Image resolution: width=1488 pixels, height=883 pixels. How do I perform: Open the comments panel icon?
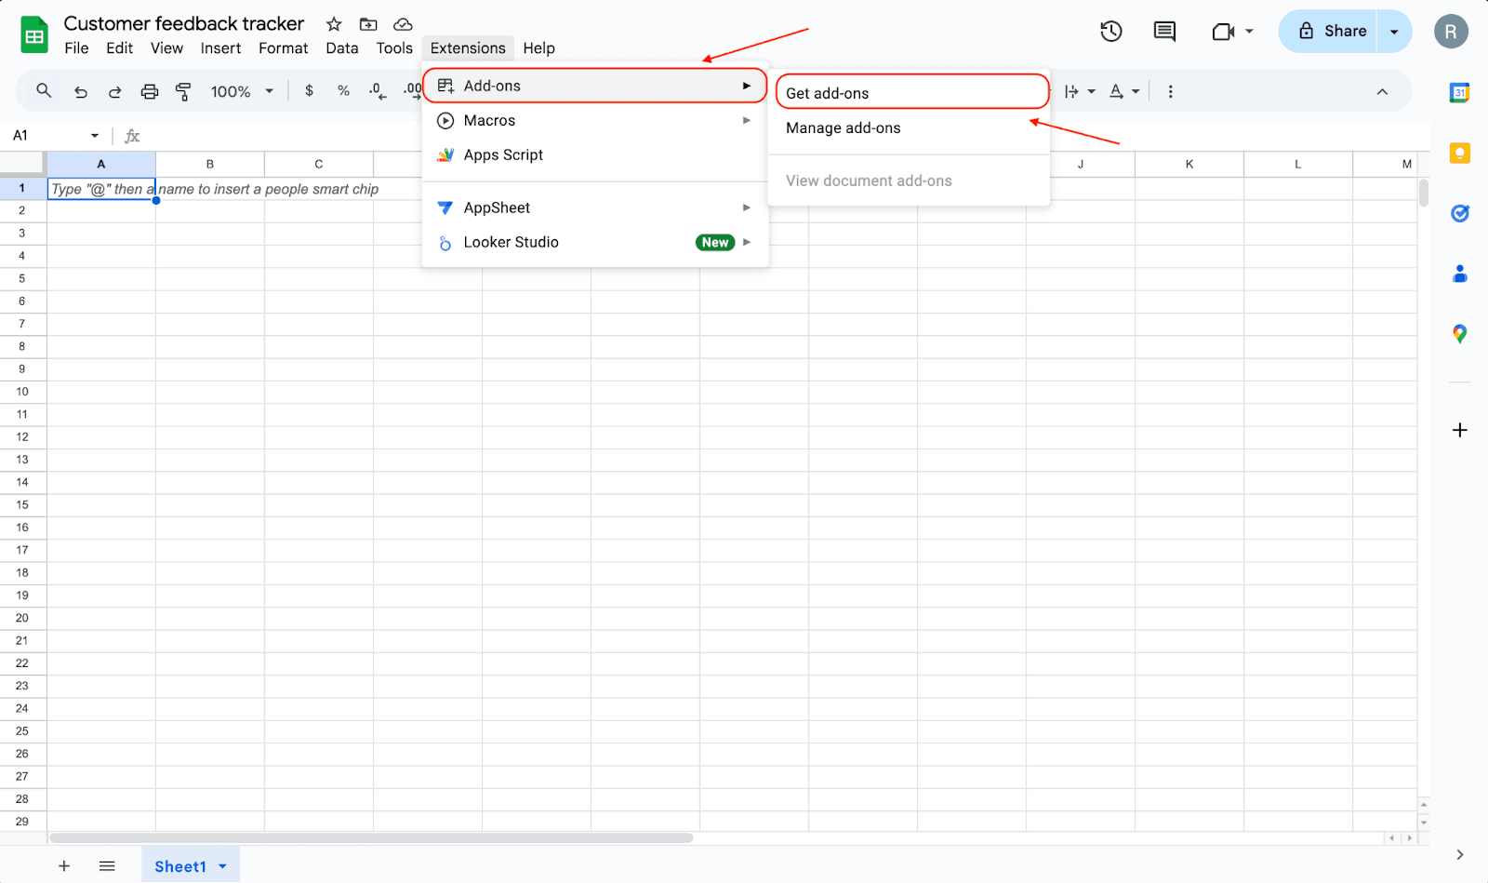[1163, 32]
